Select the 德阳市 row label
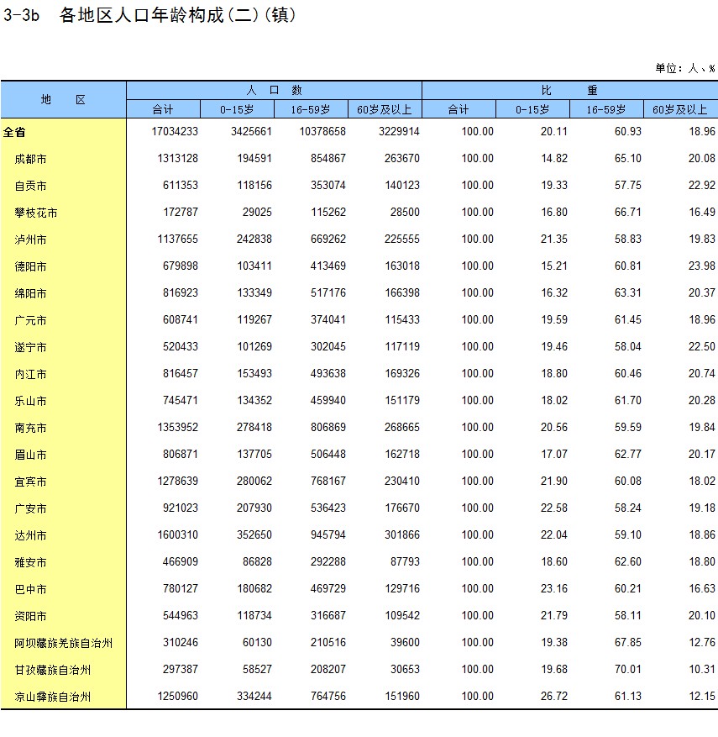The image size is (718, 737). pyautogui.click(x=30, y=266)
